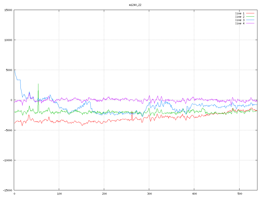Click the chart title m1240_22
This screenshot has height=197, width=262.
pyautogui.click(x=135, y=5)
